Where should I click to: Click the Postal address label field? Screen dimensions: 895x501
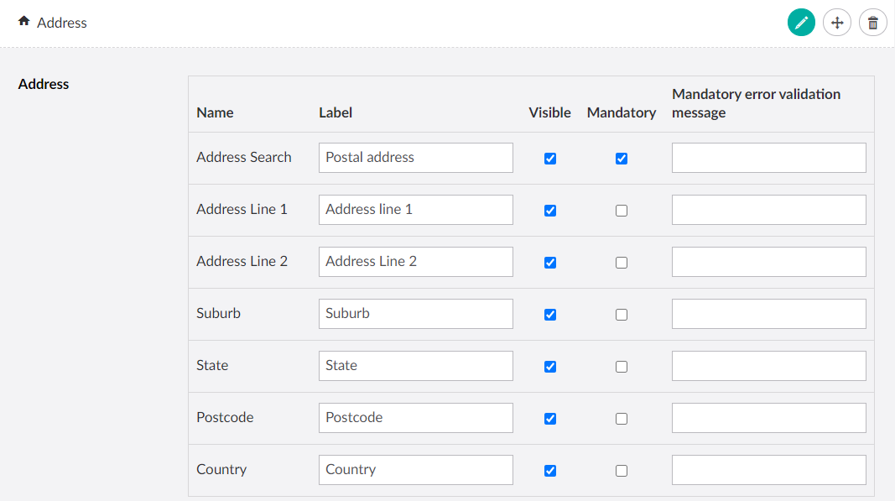pos(415,158)
